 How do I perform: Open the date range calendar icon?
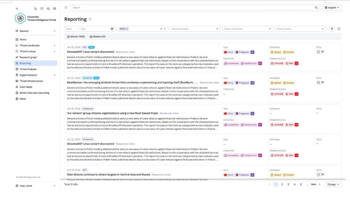[x=112, y=29]
